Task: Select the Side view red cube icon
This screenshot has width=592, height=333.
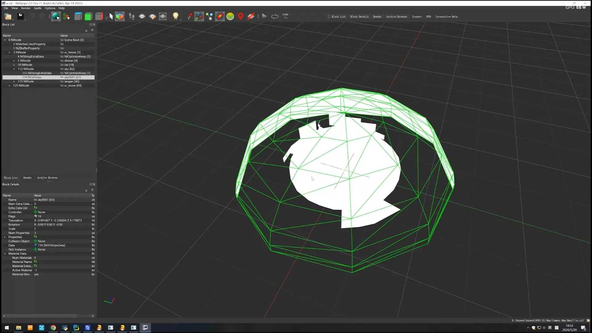Action: point(99,16)
